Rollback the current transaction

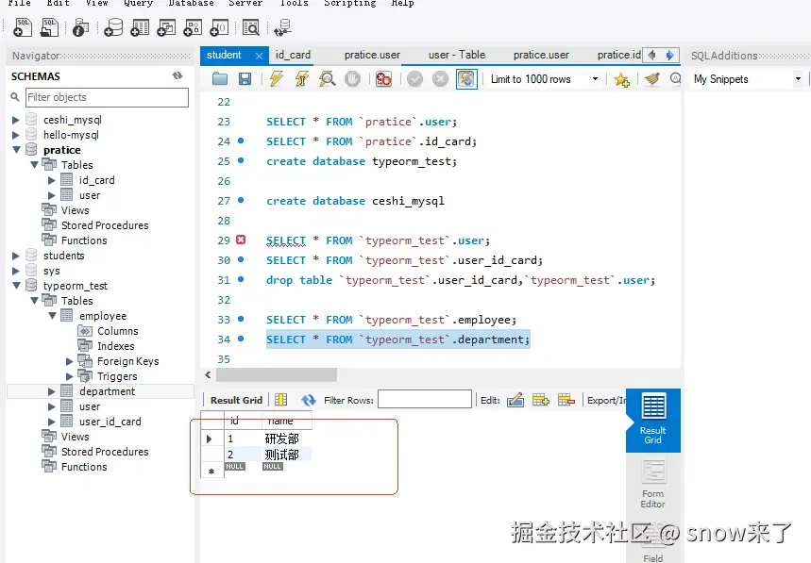pos(440,79)
